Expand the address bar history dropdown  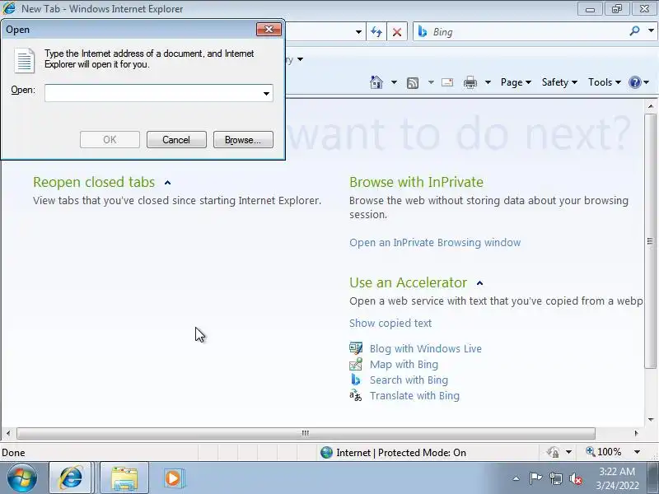(x=358, y=32)
